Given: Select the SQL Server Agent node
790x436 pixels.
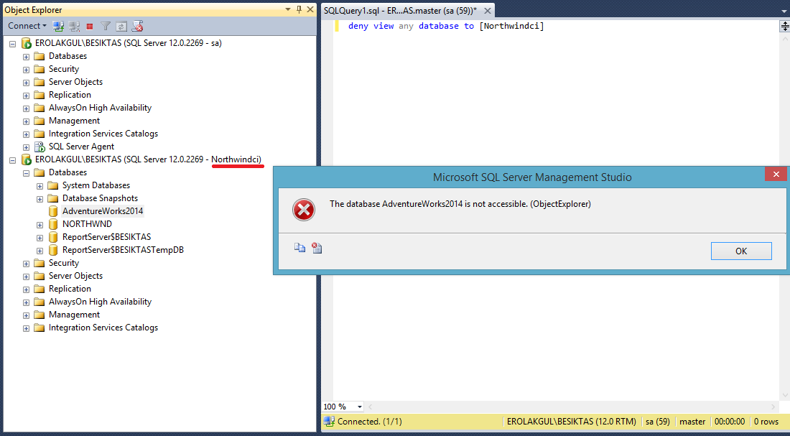Looking at the screenshot, I should (81, 147).
